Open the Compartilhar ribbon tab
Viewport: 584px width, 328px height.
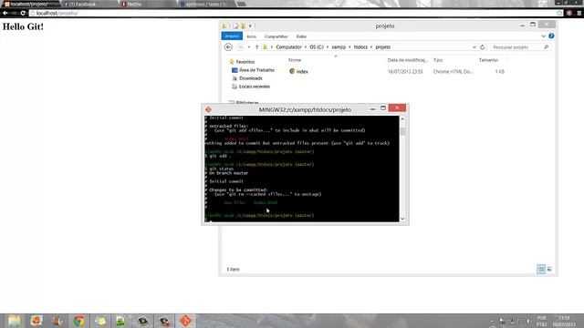276,36
